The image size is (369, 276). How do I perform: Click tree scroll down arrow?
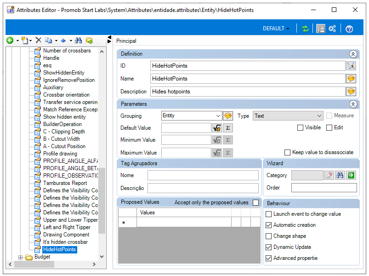click(x=102, y=257)
